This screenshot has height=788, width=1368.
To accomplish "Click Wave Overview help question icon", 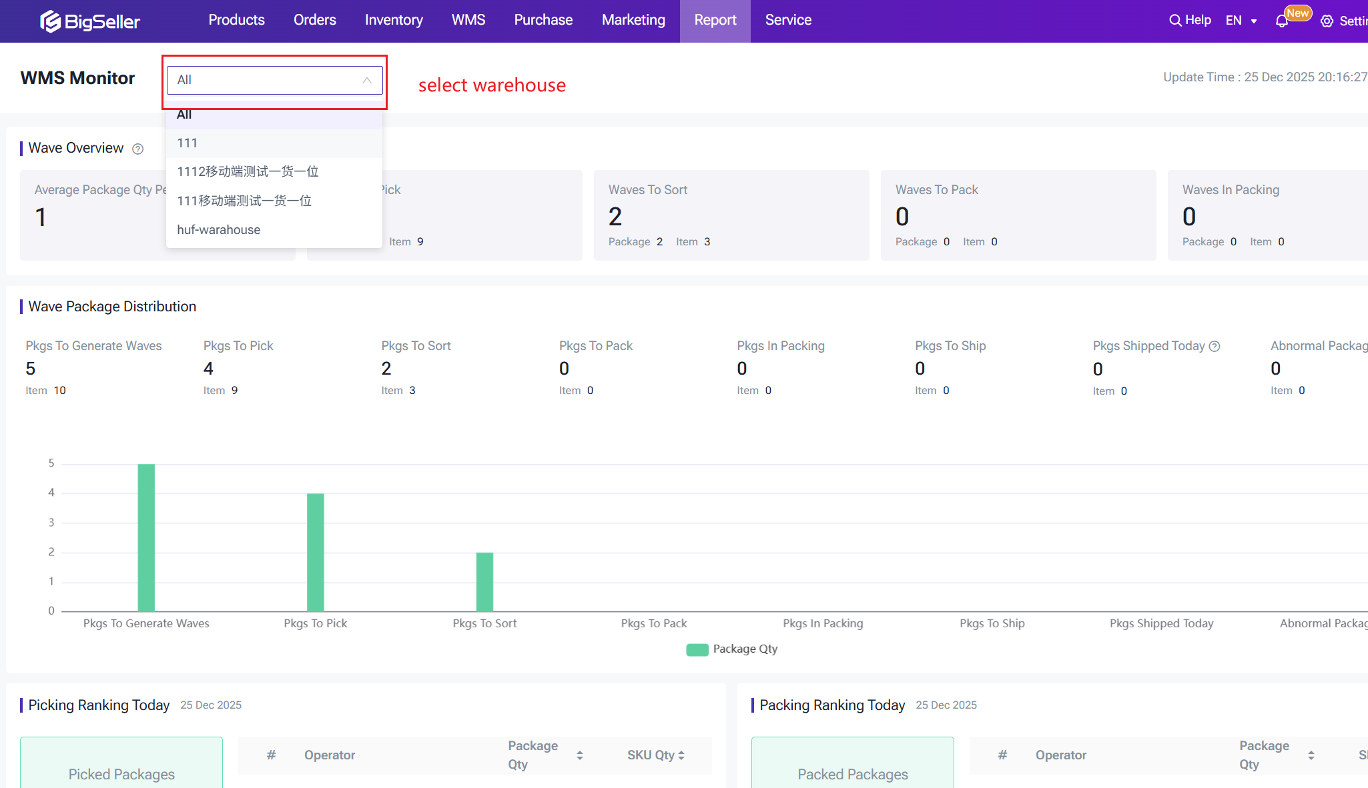I will coord(137,149).
